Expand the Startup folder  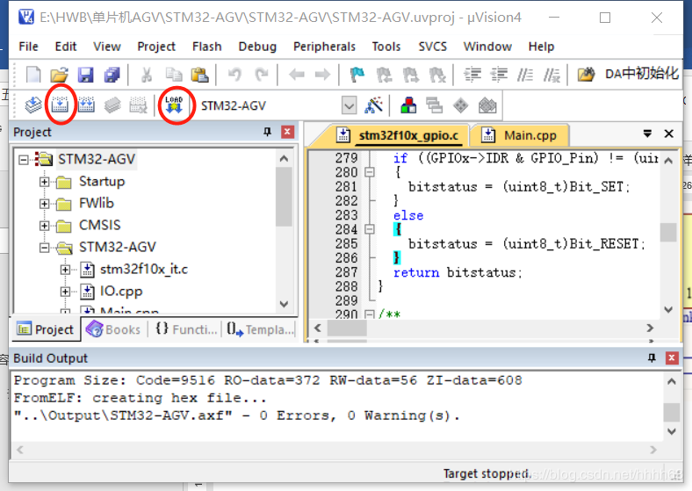44,182
